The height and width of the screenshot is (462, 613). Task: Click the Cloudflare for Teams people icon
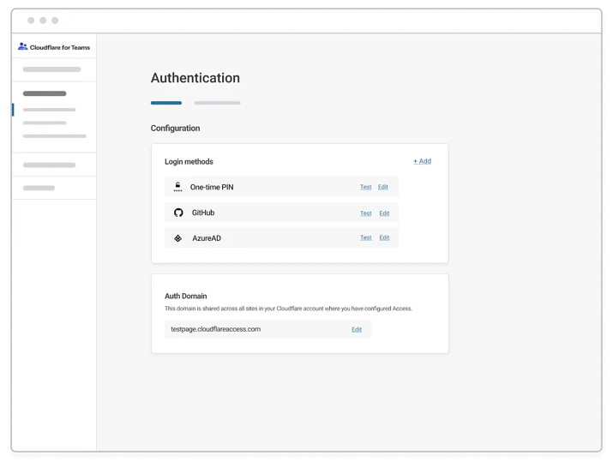pos(22,46)
